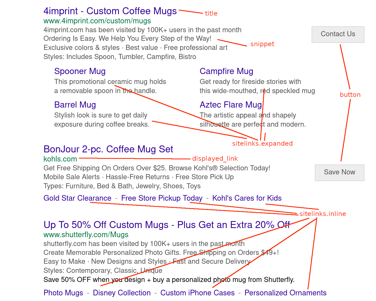Image resolution: width=376 pixels, height=301 pixels.
Task: Open the Aztec Flare Mug sitelink
Action: pos(231,105)
